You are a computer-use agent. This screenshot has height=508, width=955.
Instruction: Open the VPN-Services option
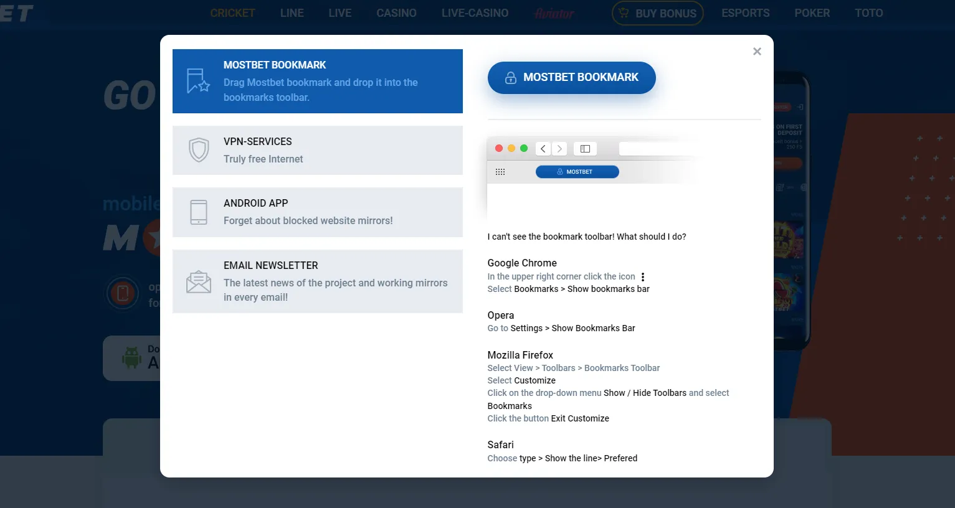(x=318, y=150)
